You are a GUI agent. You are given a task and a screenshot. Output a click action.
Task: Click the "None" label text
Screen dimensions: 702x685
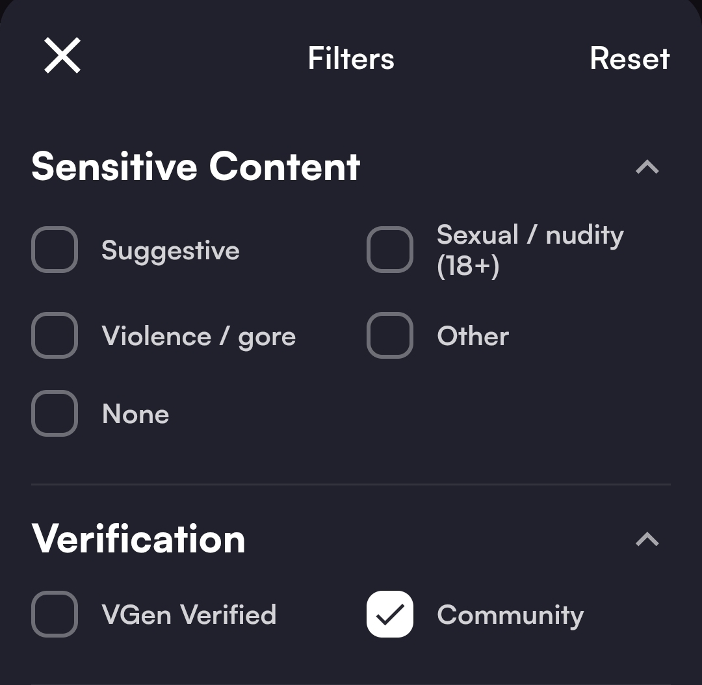(135, 415)
